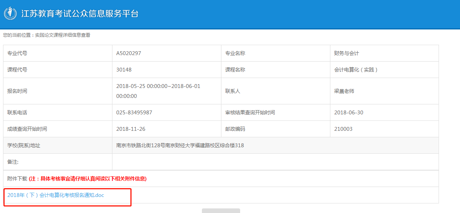Click the course name 会计电算化（实践）
This screenshot has width=460, height=213.
pyautogui.click(x=356, y=70)
